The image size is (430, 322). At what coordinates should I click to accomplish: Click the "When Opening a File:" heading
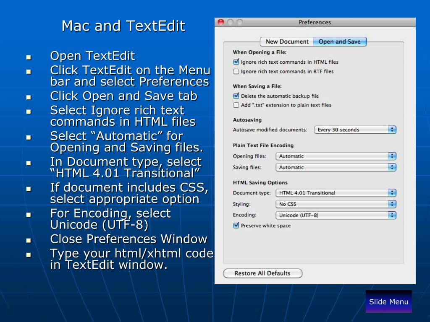pos(260,52)
